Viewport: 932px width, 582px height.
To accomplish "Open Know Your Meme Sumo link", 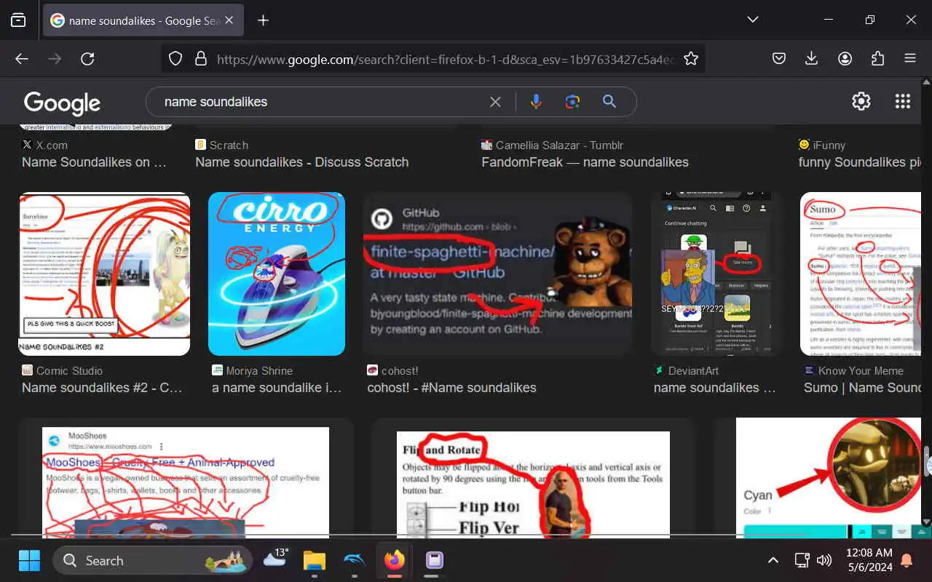I will coord(862,388).
